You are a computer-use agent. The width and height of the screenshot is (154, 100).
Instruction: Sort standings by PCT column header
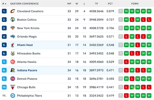(x=110, y=4)
